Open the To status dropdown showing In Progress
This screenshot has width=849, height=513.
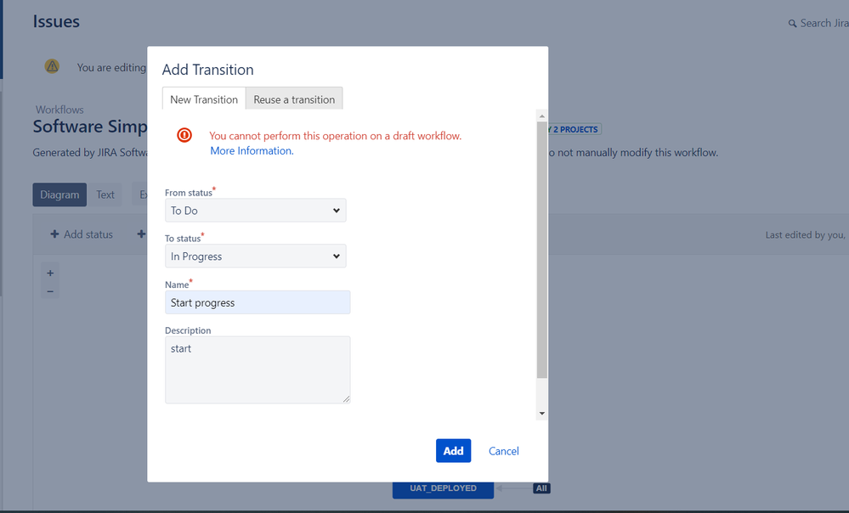click(x=255, y=256)
